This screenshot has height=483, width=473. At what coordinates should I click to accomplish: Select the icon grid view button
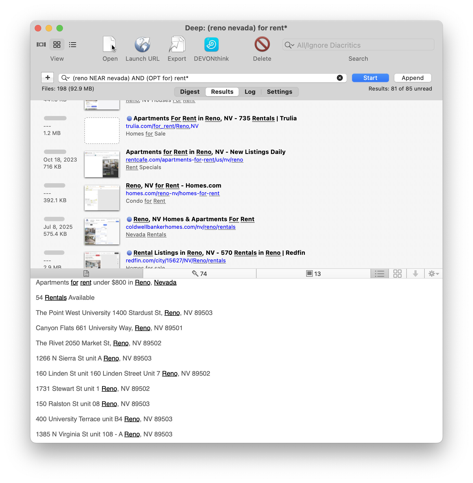point(57,44)
